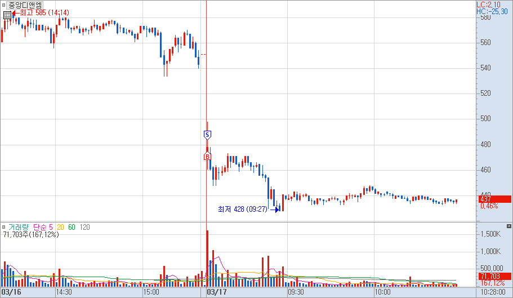Click the current volume tag 71,703

click(494, 277)
